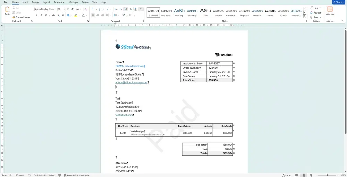
Task: Click the Sort icon in Paragraph group
Action: tap(136, 9)
